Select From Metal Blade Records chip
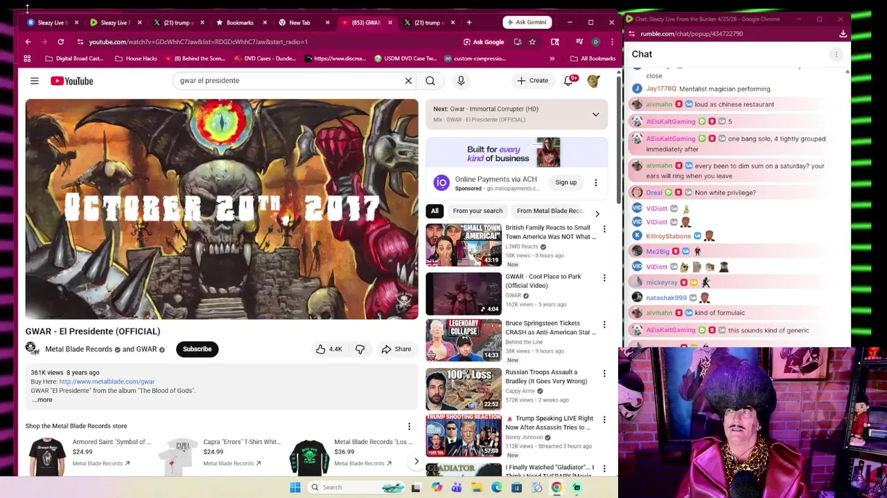Viewport: 887px width, 498px height. [x=550, y=211]
